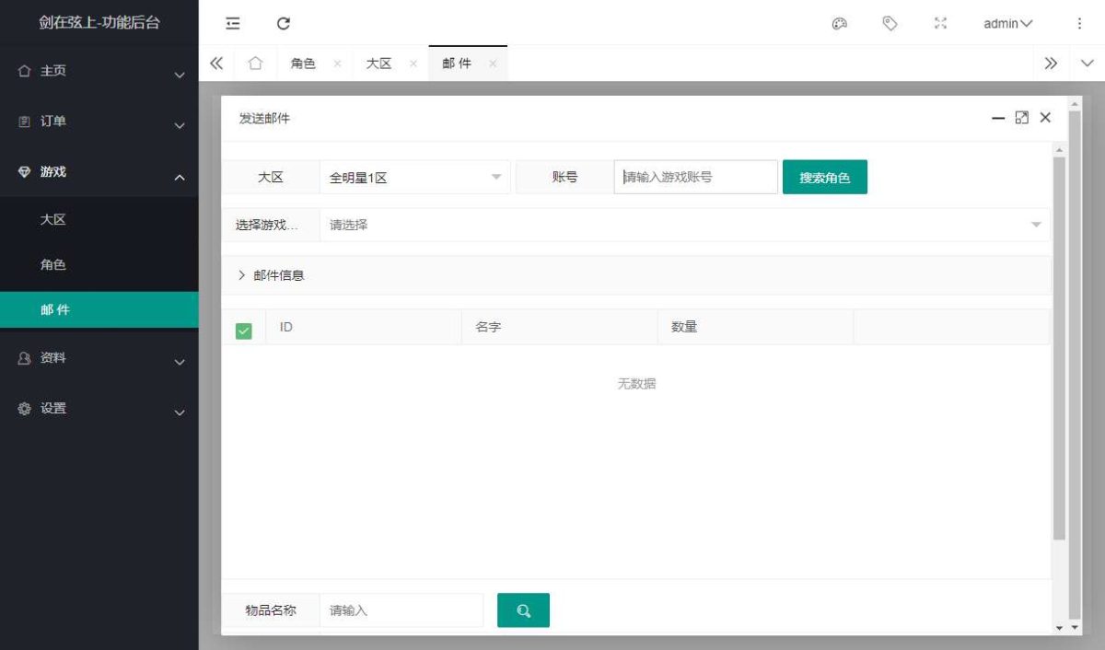This screenshot has width=1105, height=650.
Task: Open the 大区 dropdown showing 全明星1区
Action: click(x=415, y=177)
